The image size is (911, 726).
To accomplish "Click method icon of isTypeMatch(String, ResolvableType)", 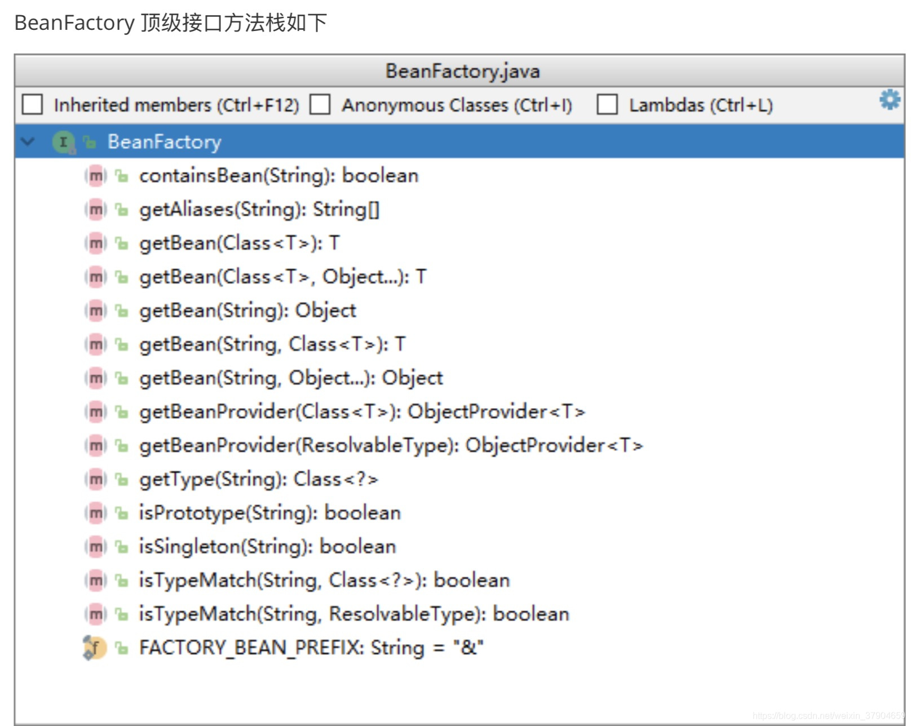I will pos(95,614).
